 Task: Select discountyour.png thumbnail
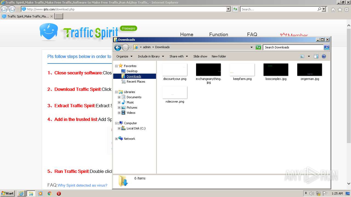[x=175, y=70]
